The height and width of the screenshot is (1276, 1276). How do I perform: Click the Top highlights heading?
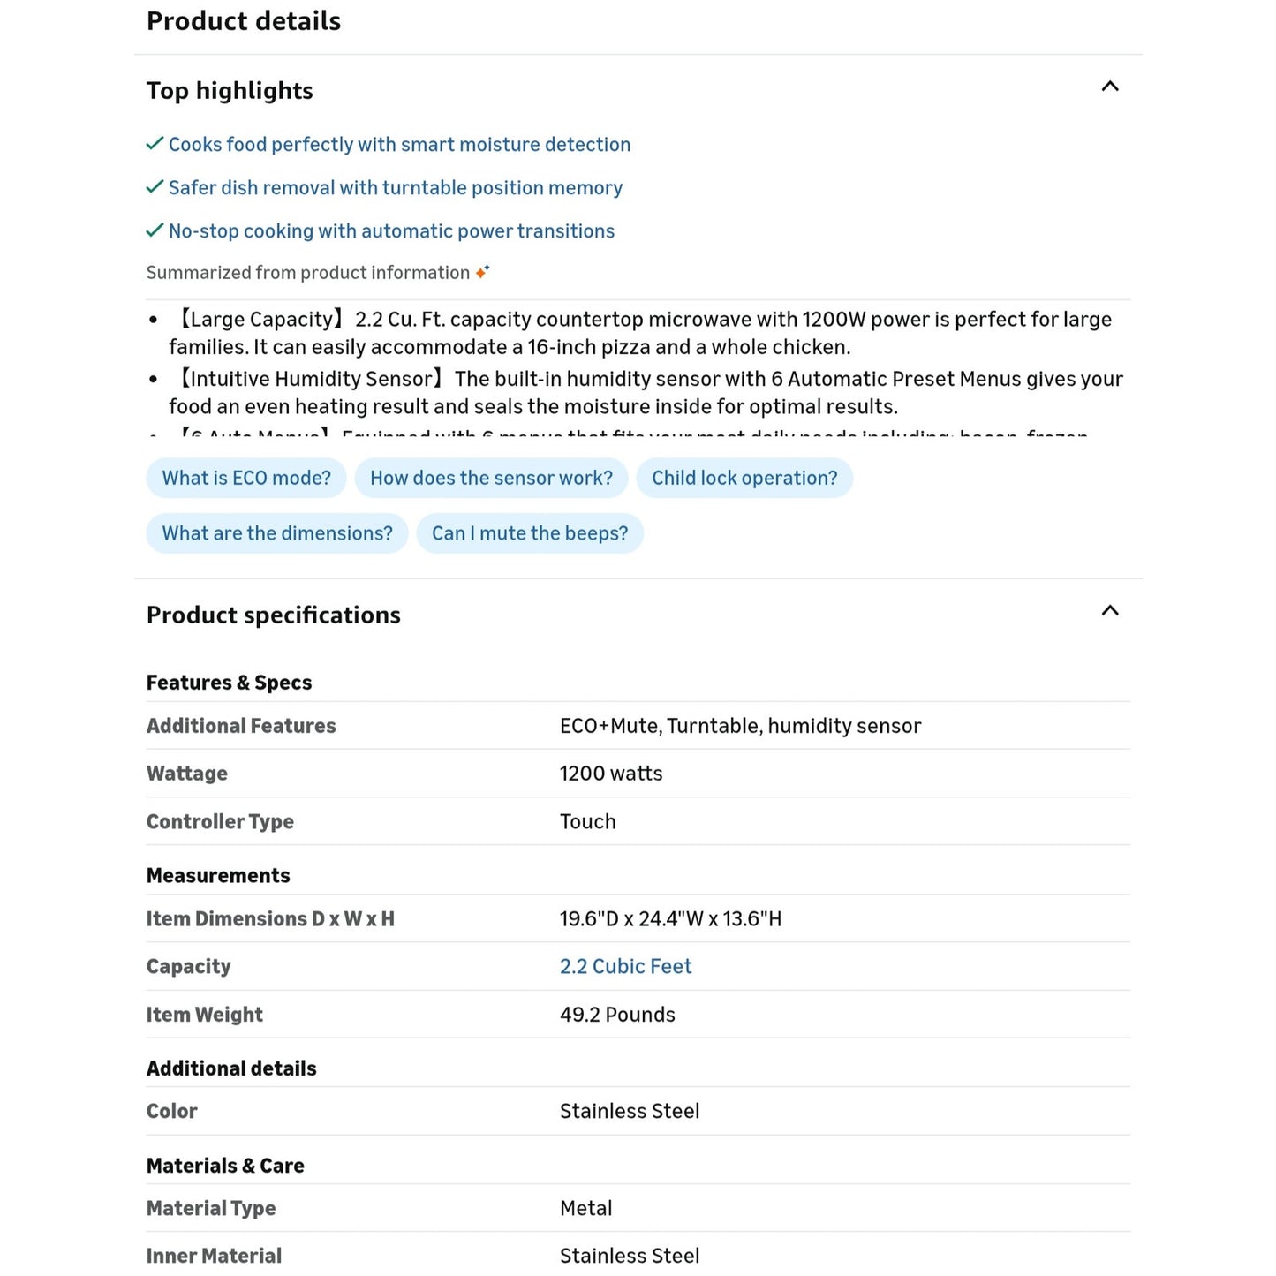click(x=230, y=91)
